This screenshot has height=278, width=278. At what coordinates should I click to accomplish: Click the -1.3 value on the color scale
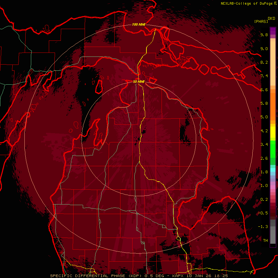[263, 227]
